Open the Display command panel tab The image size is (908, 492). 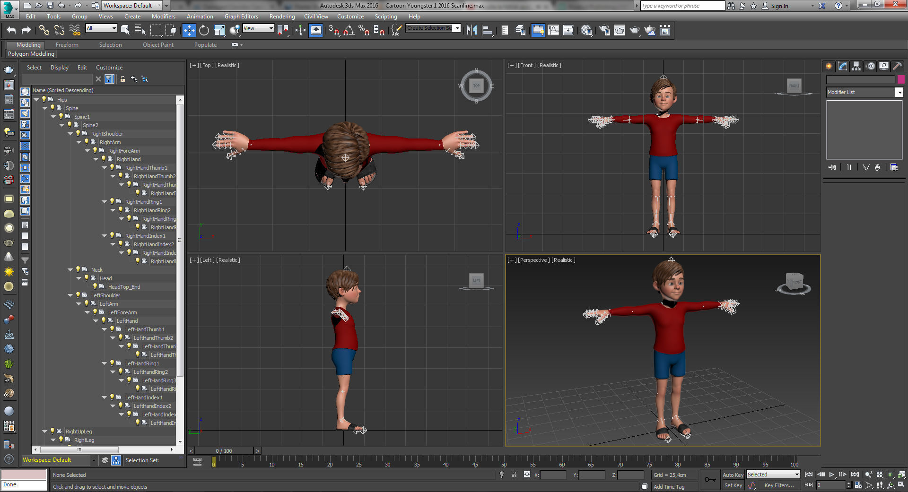(884, 66)
